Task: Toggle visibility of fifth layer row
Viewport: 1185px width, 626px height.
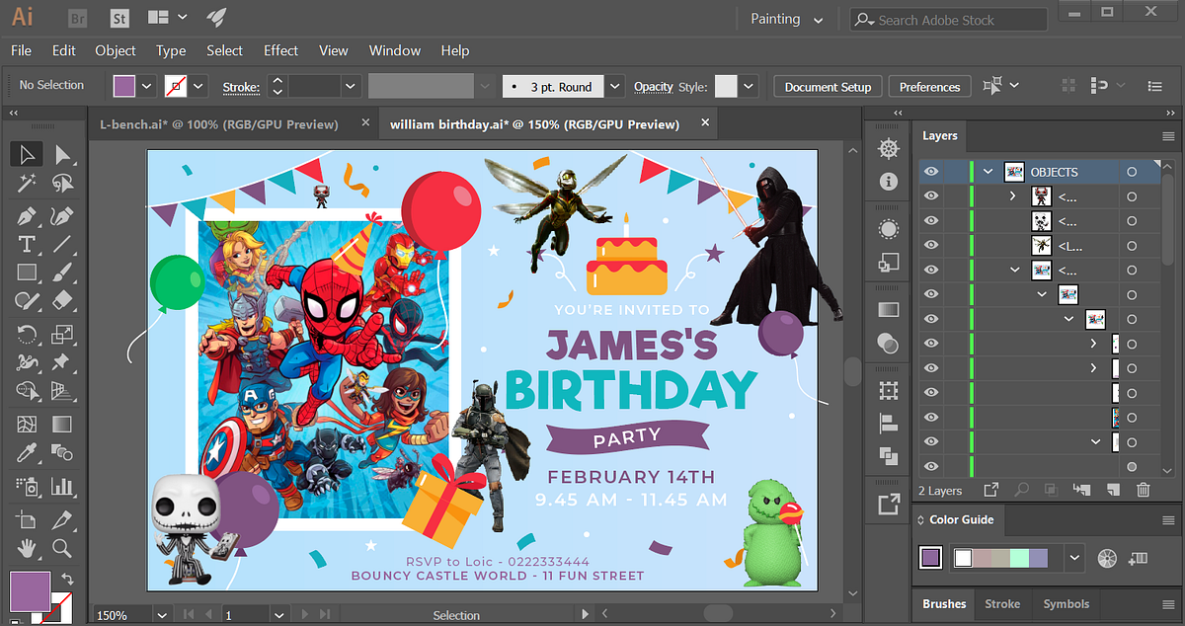Action: [x=930, y=270]
